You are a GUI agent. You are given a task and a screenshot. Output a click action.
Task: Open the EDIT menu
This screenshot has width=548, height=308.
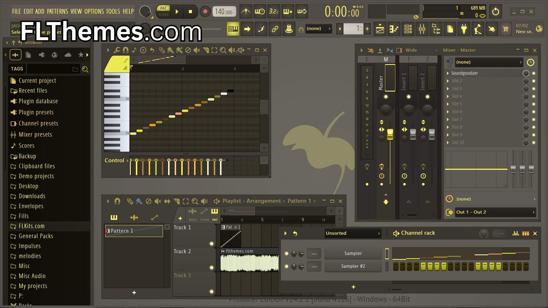click(29, 11)
